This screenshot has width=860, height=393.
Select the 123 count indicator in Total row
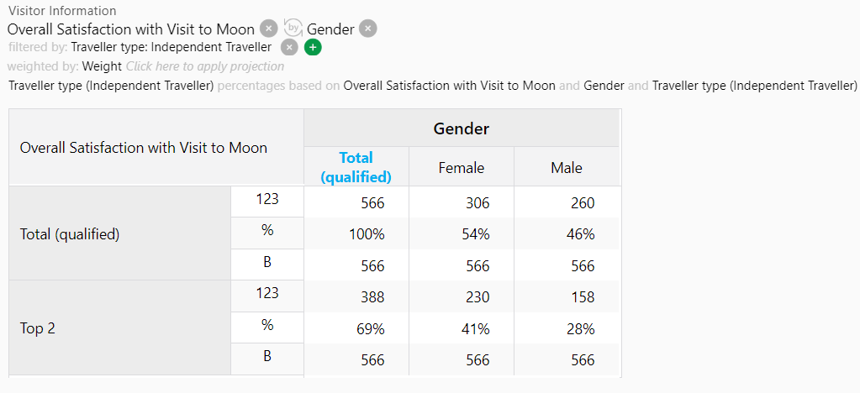(267, 199)
